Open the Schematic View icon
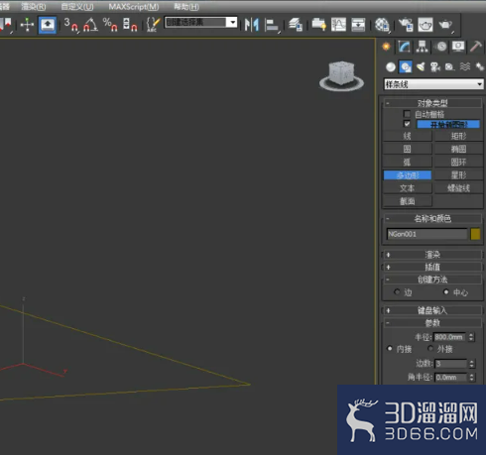The image size is (486, 455). (x=358, y=25)
